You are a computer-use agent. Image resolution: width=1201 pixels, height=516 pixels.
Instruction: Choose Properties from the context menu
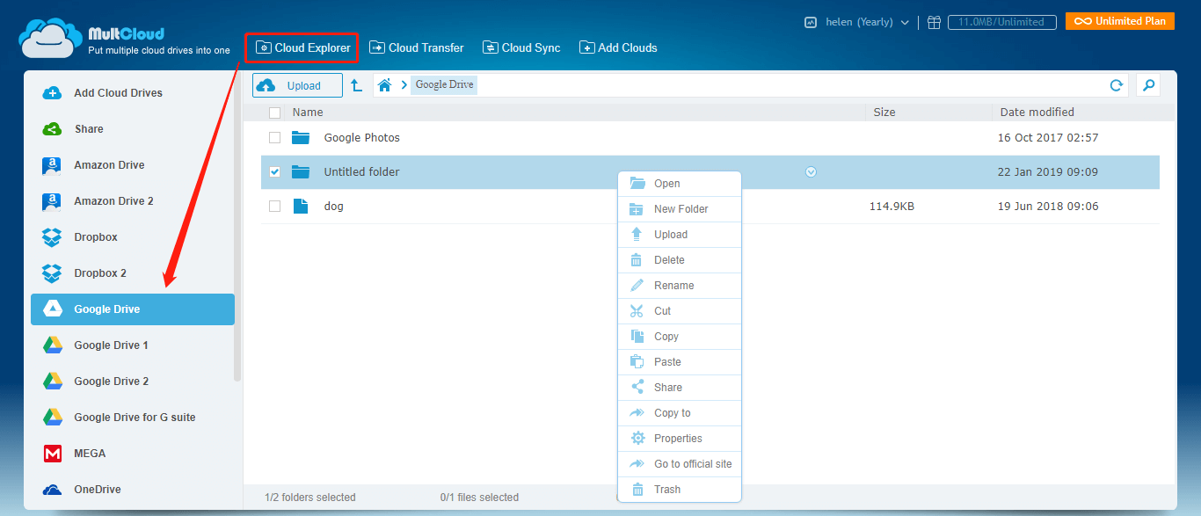[680, 439]
